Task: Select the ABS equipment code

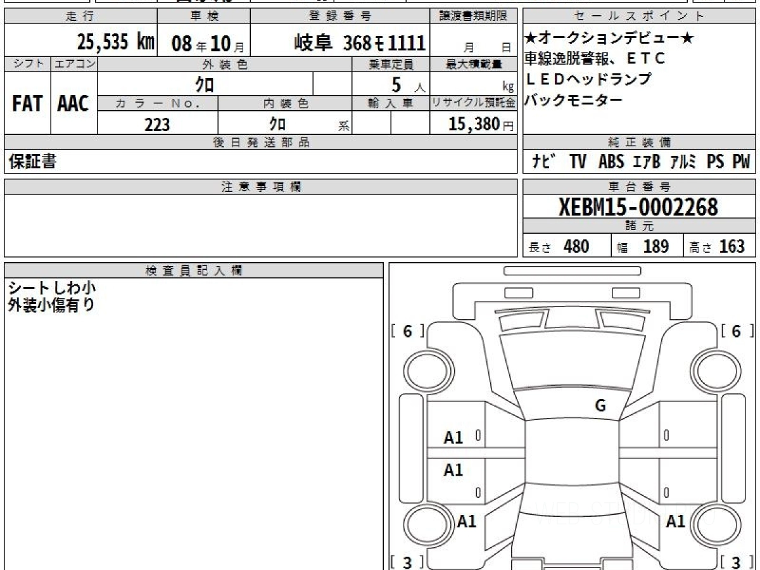Action: tap(611, 162)
